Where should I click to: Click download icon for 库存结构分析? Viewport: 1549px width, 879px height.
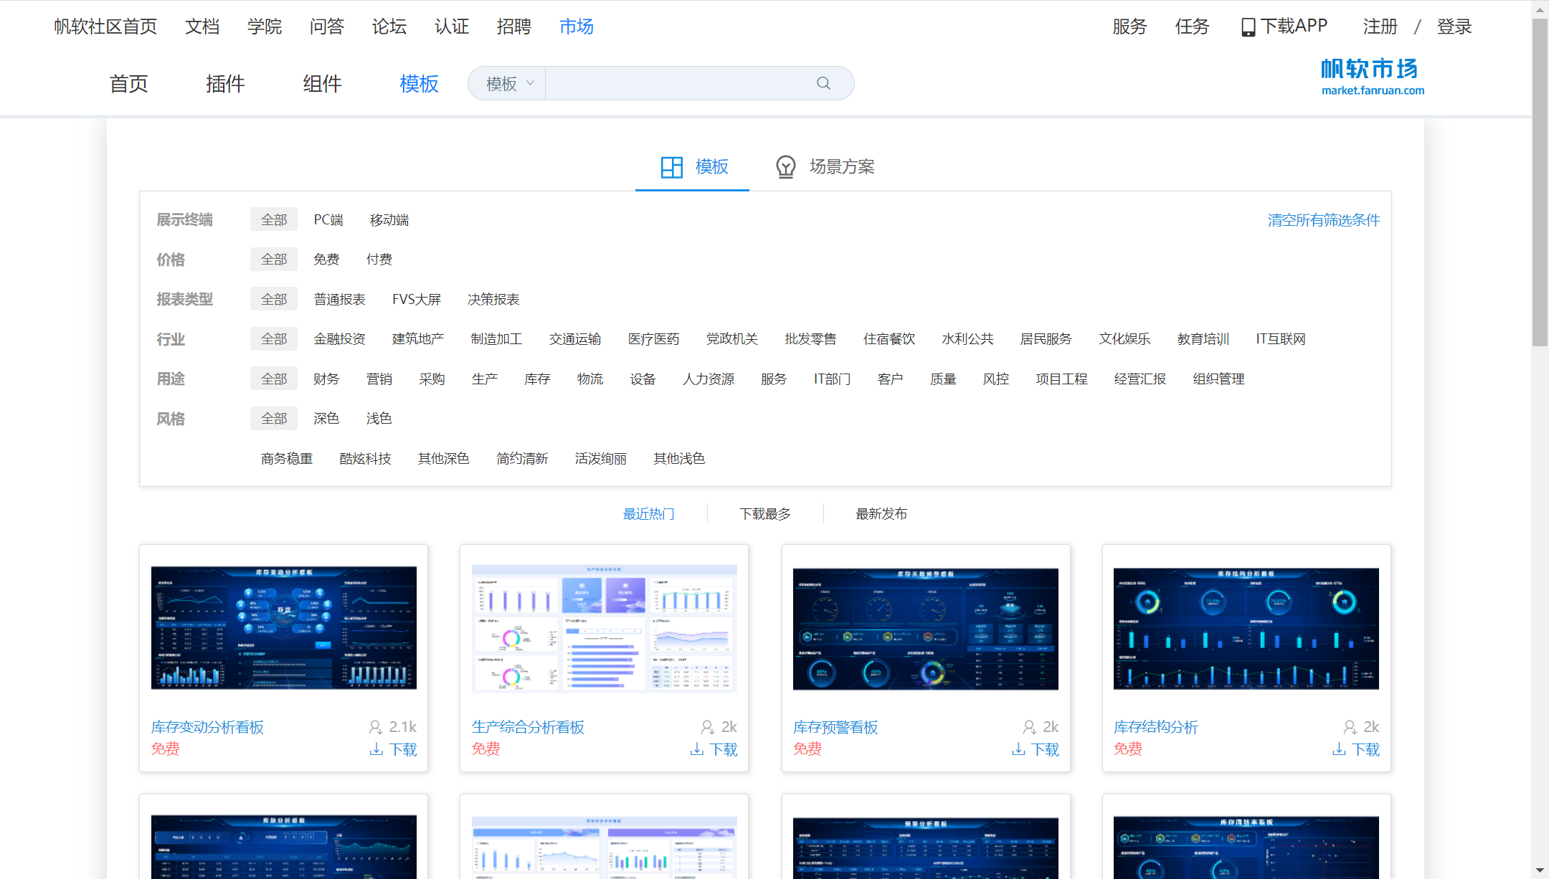tap(1338, 749)
